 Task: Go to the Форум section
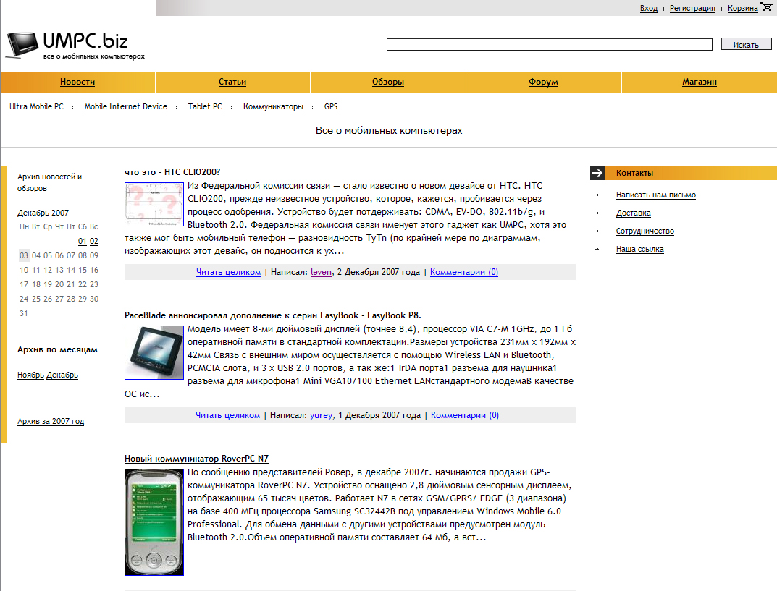coord(543,82)
